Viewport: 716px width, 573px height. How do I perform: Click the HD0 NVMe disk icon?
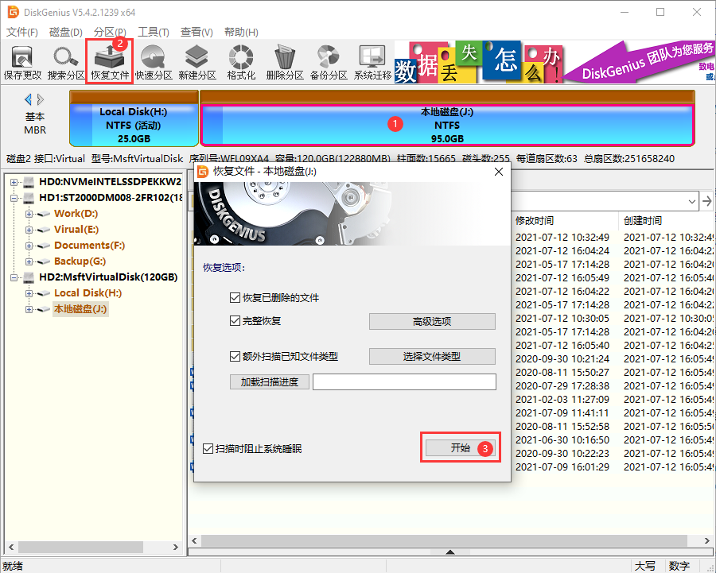pyautogui.click(x=29, y=182)
